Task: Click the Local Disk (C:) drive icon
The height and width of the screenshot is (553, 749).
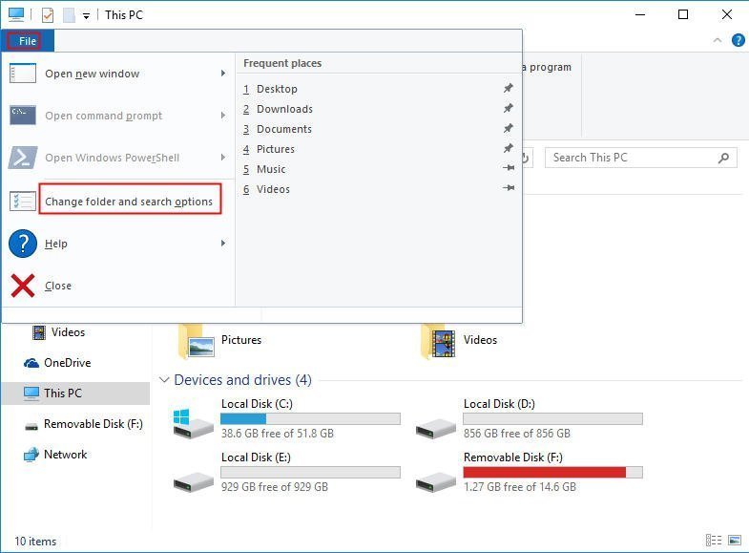Action: (193, 423)
